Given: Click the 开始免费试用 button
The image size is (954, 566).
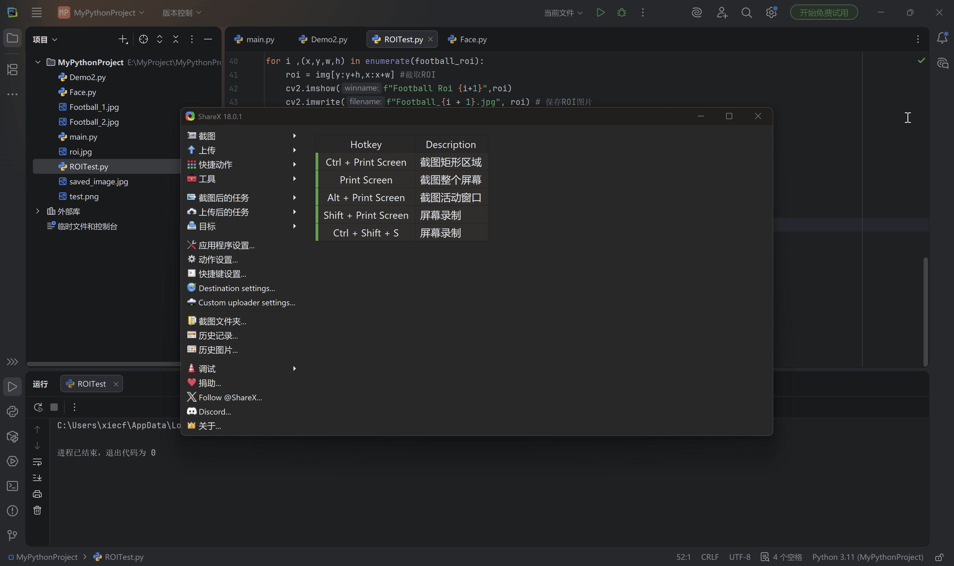Looking at the screenshot, I should coord(824,13).
